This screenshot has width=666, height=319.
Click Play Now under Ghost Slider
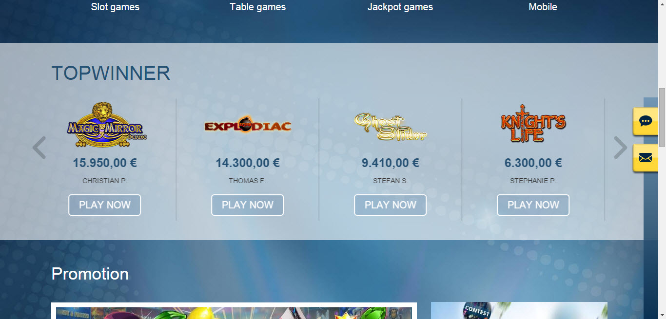pyautogui.click(x=391, y=205)
